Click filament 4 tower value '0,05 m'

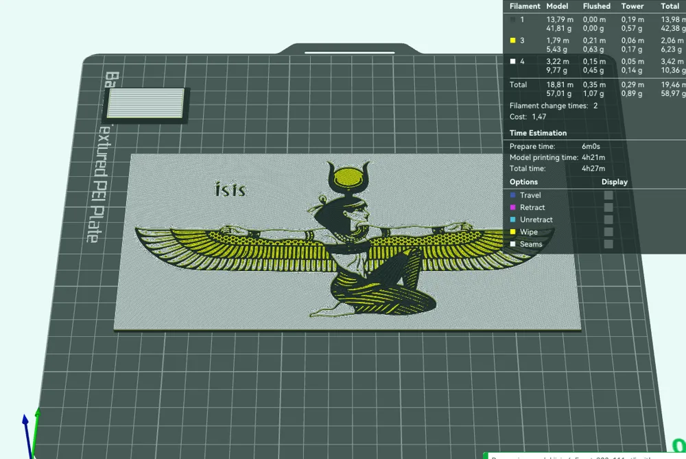pyautogui.click(x=632, y=61)
